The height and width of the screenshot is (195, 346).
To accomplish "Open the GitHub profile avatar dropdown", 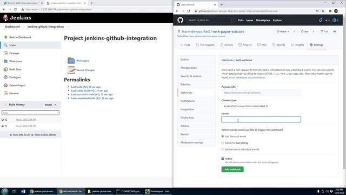I will pyautogui.click(x=335, y=20).
